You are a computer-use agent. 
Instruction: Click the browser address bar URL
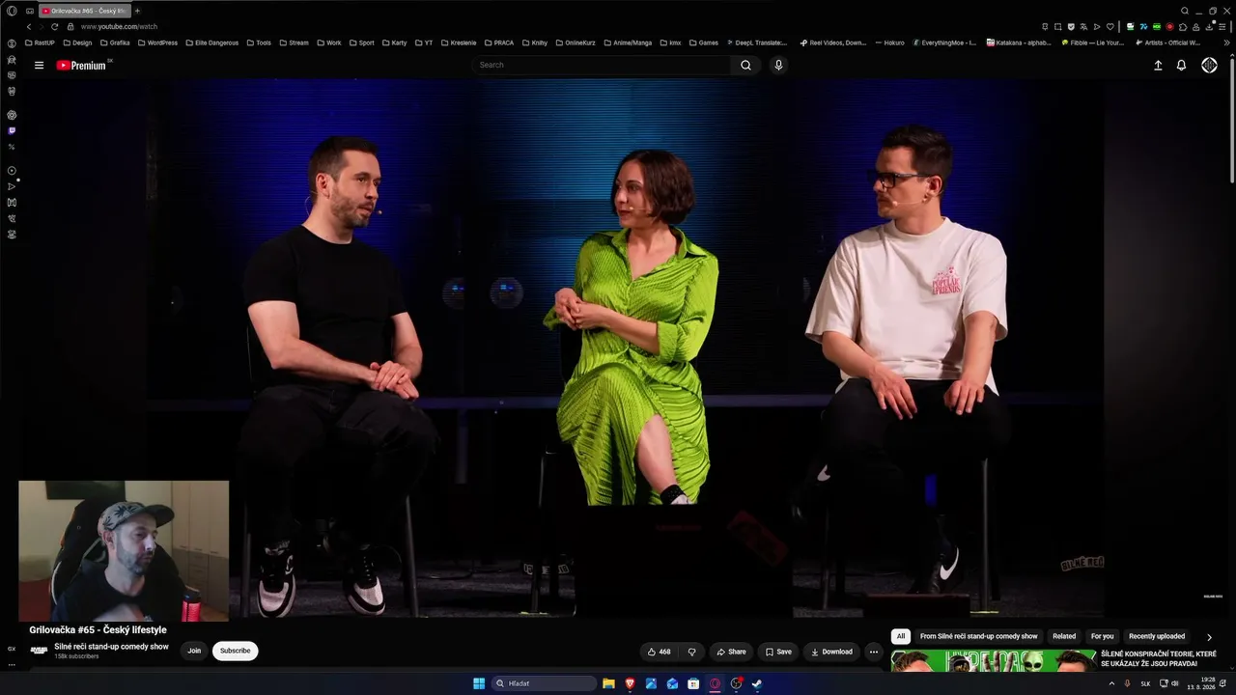click(x=119, y=26)
